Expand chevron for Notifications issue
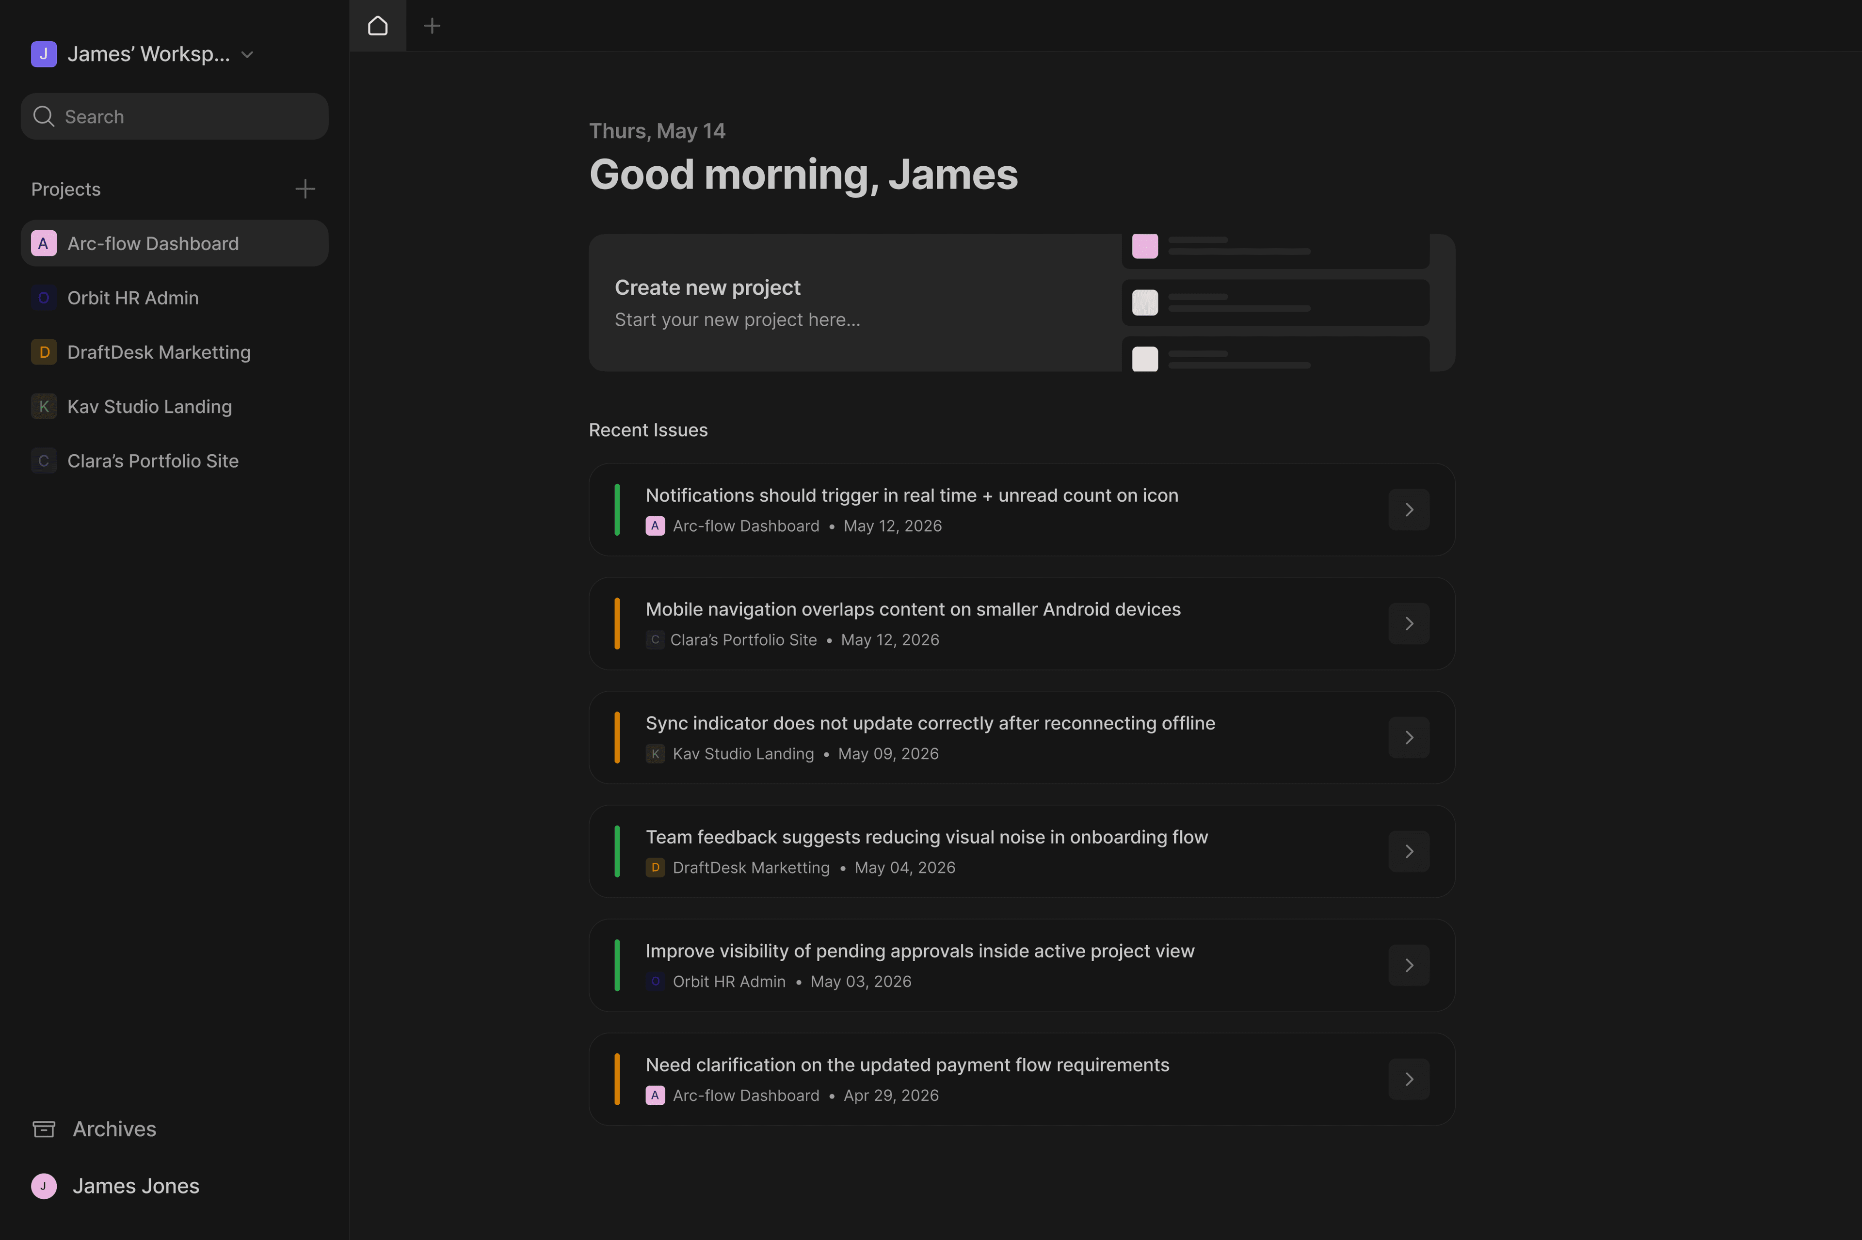 pyautogui.click(x=1409, y=509)
